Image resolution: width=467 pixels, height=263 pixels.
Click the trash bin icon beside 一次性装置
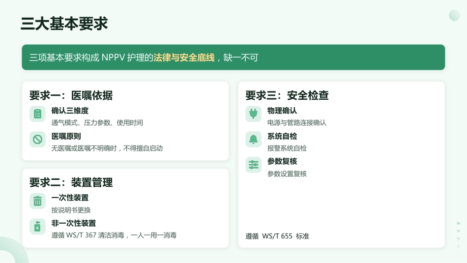[37, 201]
